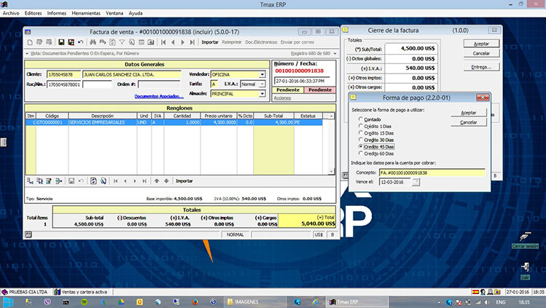Select the Crédito 60 Días radio button
The height and width of the screenshot is (308, 546).
(359, 153)
